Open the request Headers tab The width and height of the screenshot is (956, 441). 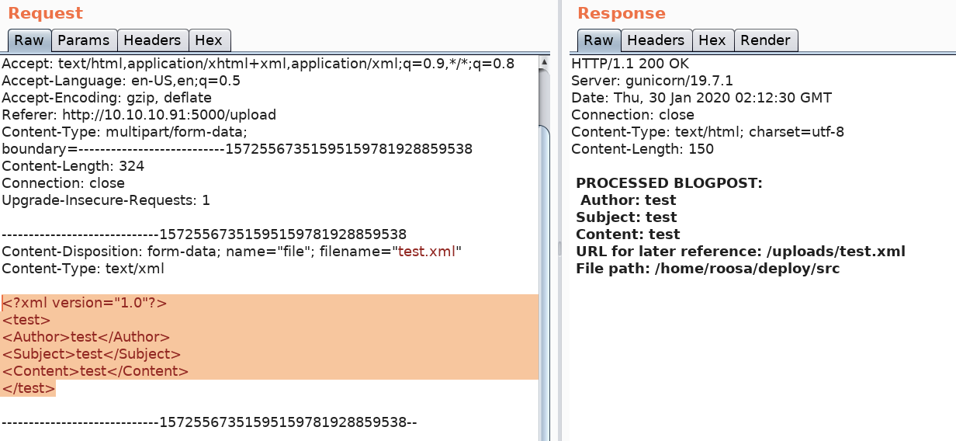point(152,40)
